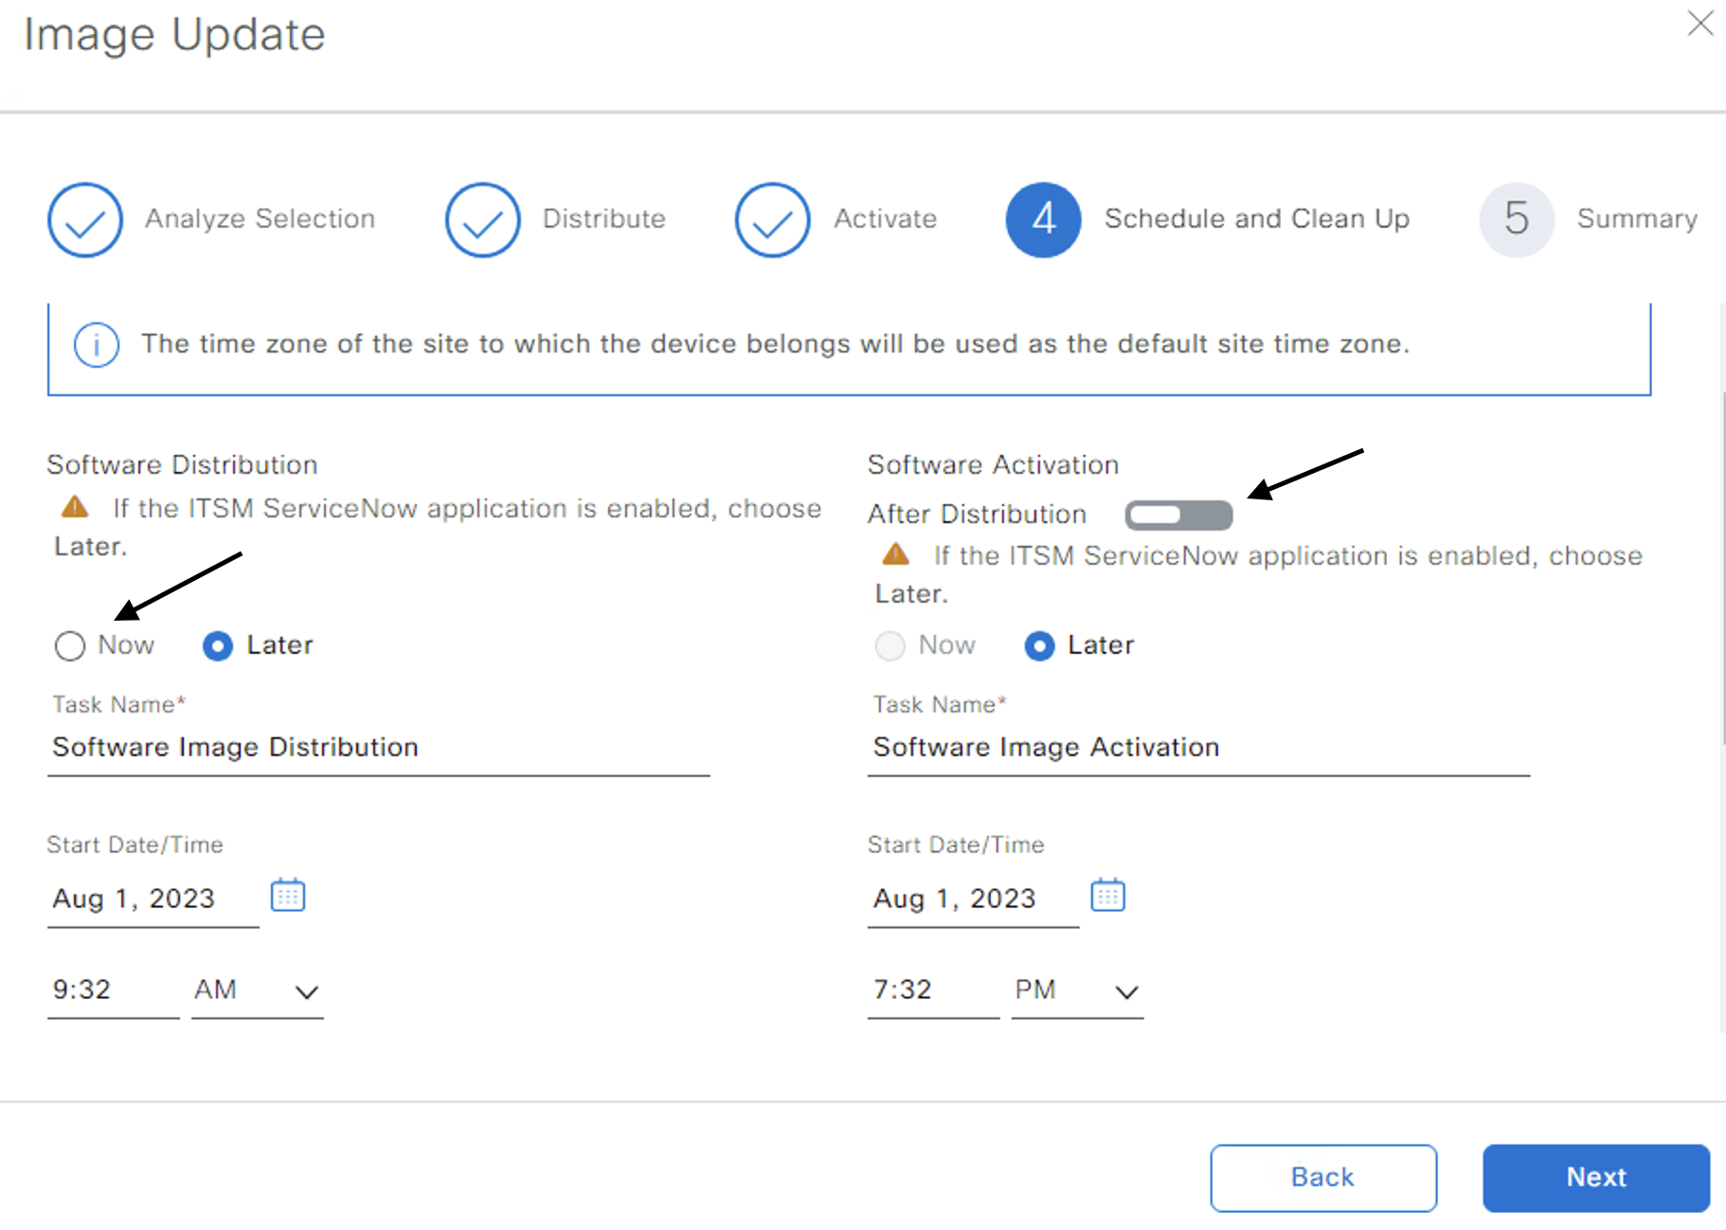Click the 7:32 time field

[934, 991]
